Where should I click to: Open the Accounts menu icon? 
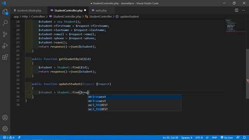pyautogui.click(x=5, y=117)
